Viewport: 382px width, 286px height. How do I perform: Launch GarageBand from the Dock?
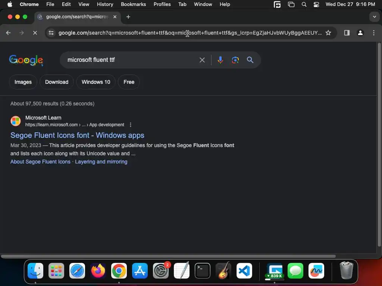tap(223, 271)
